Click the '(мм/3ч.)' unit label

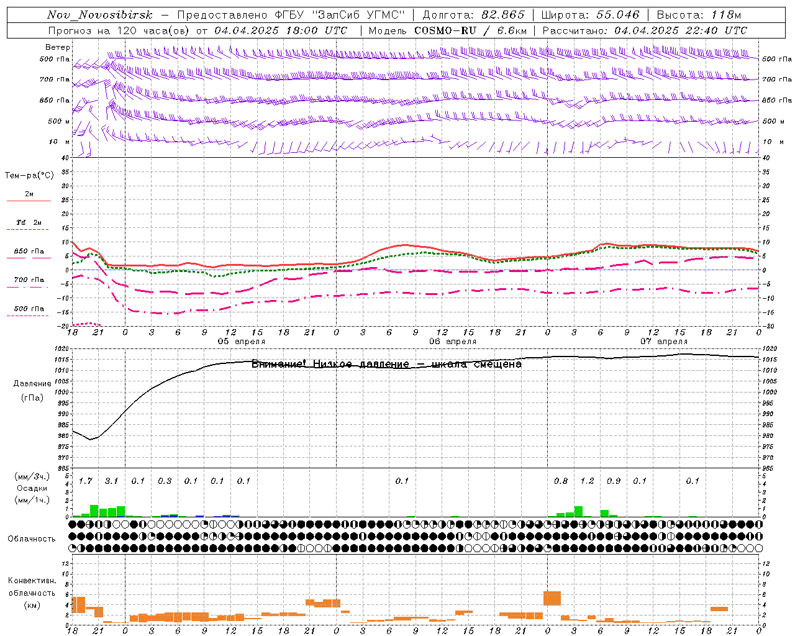pos(32,476)
